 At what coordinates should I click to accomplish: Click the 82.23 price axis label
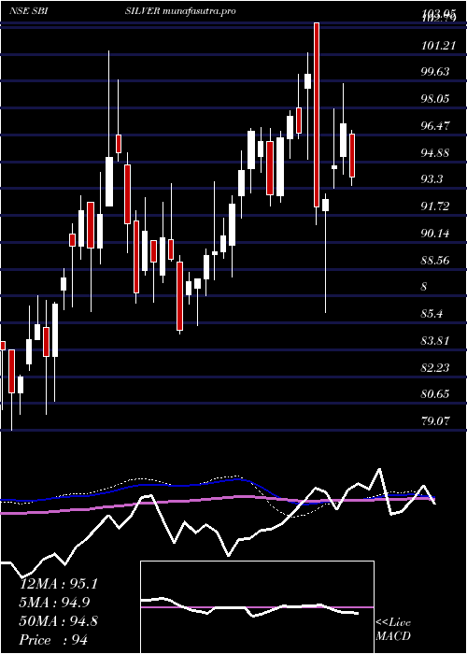[435, 367]
